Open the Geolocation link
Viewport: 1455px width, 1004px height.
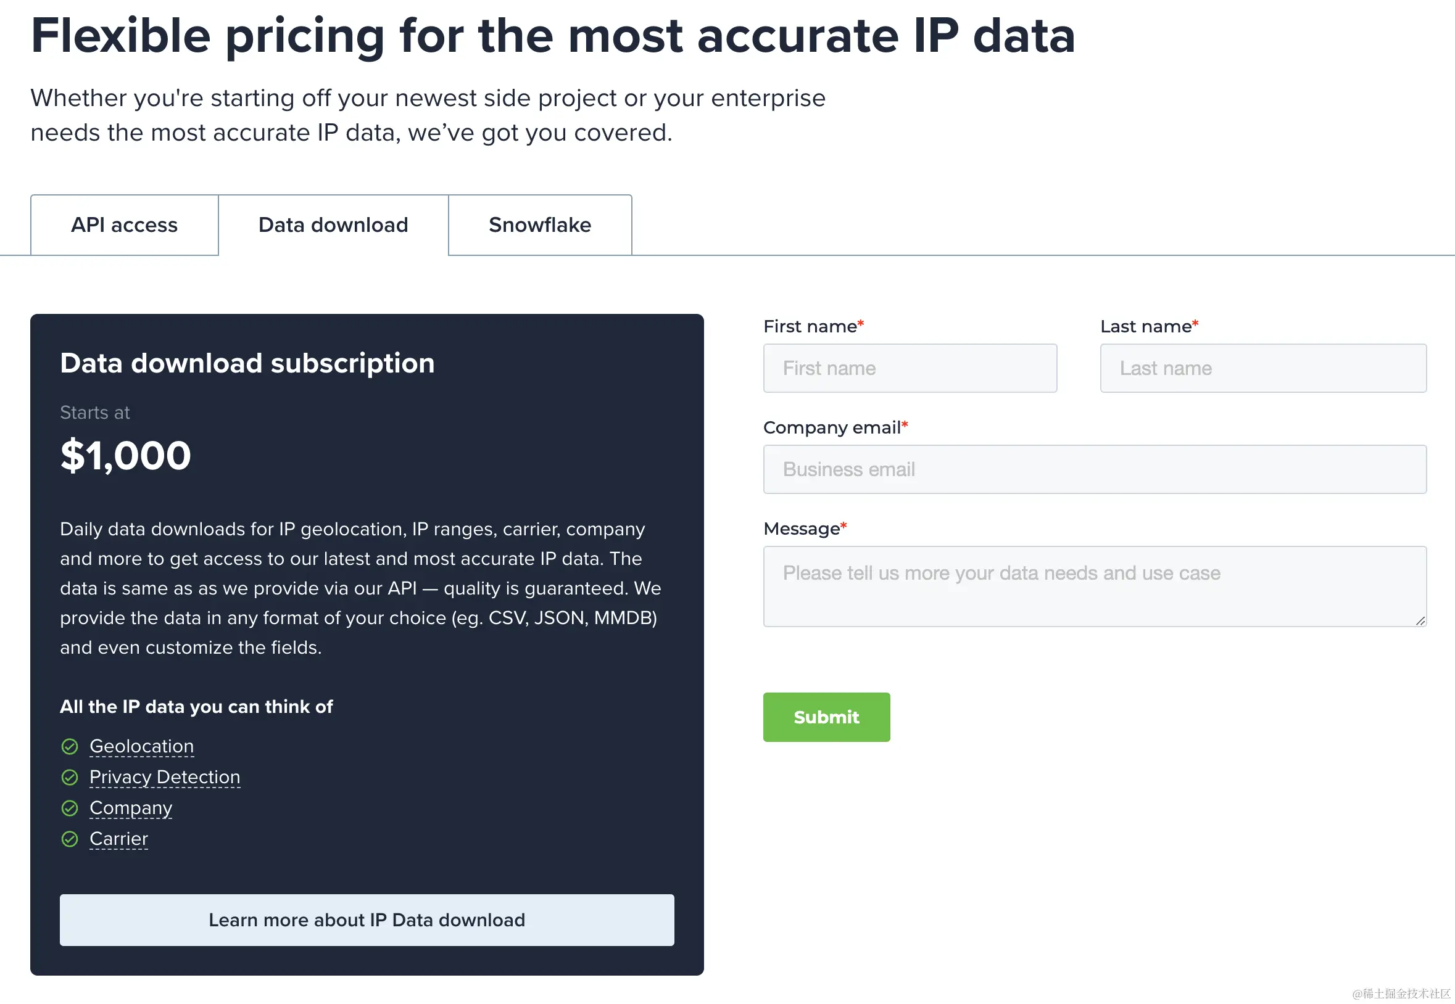pos(141,746)
